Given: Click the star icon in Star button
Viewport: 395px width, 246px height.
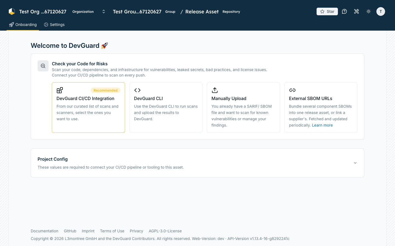Looking at the screenshot, I should 322,11.
